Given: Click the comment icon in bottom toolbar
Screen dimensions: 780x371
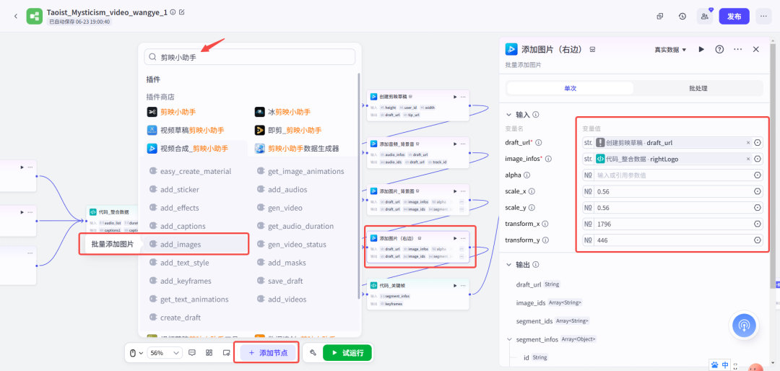Looking at the screenshot, I should [193, 353].
